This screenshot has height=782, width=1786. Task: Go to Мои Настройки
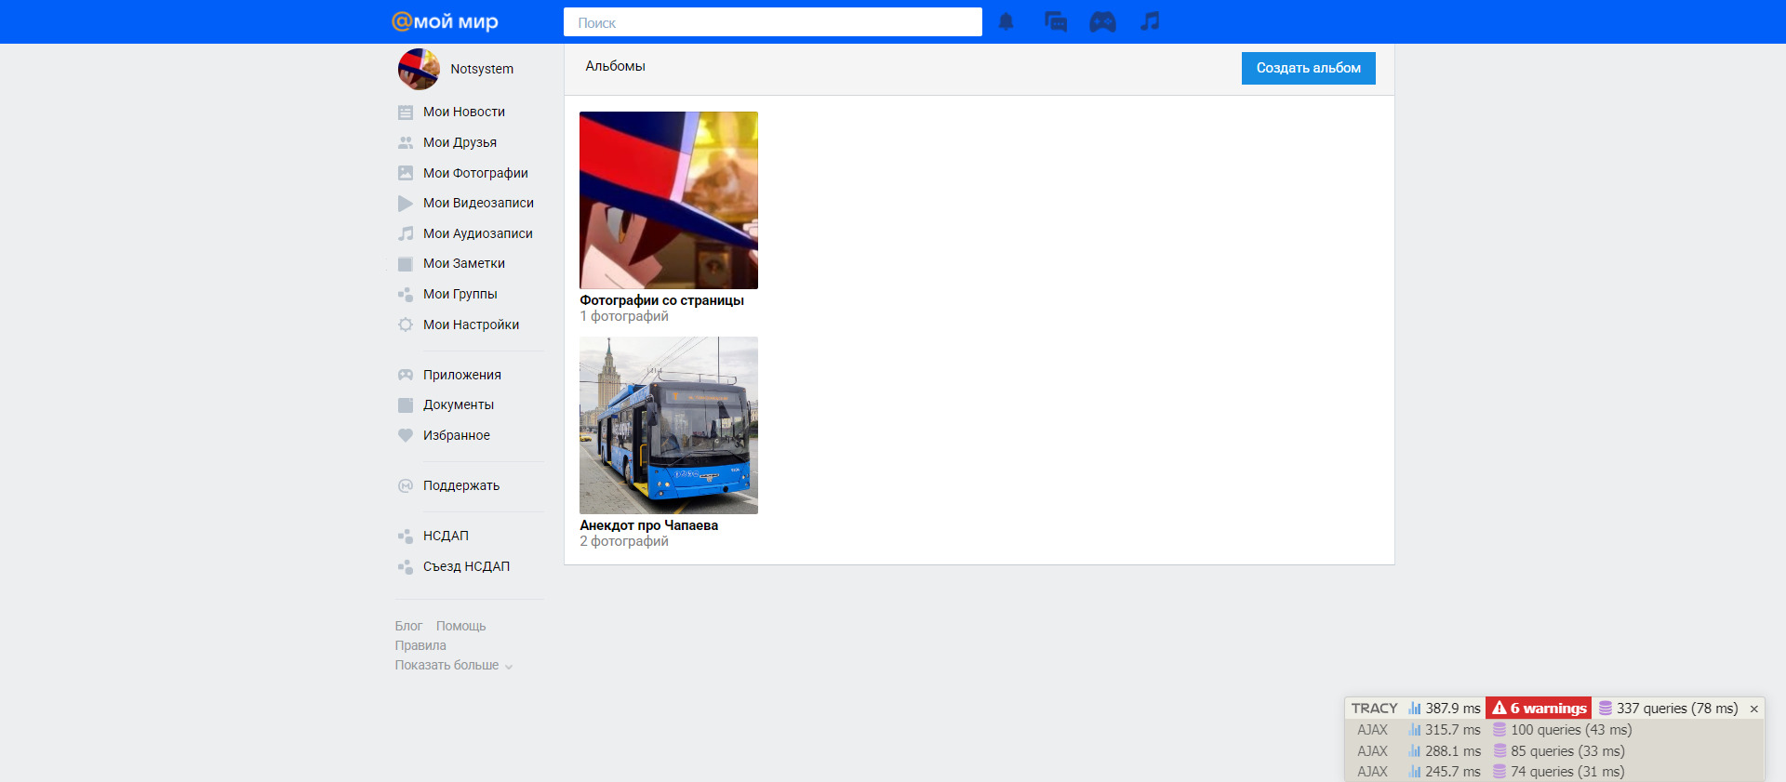pos(471,325)
